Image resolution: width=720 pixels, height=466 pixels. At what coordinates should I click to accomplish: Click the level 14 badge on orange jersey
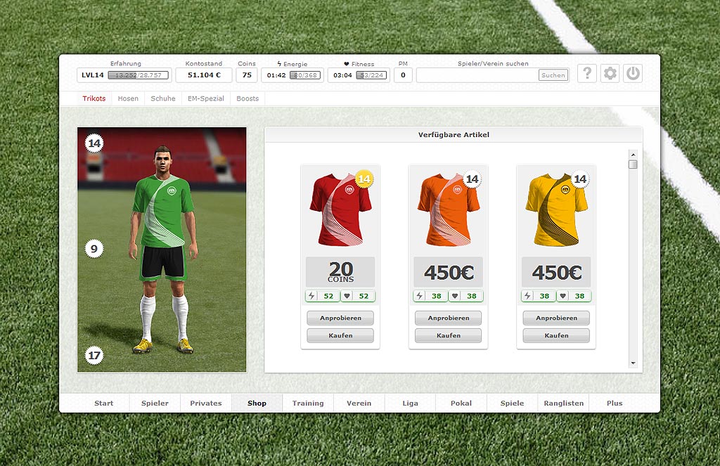[x=472, y=179]
